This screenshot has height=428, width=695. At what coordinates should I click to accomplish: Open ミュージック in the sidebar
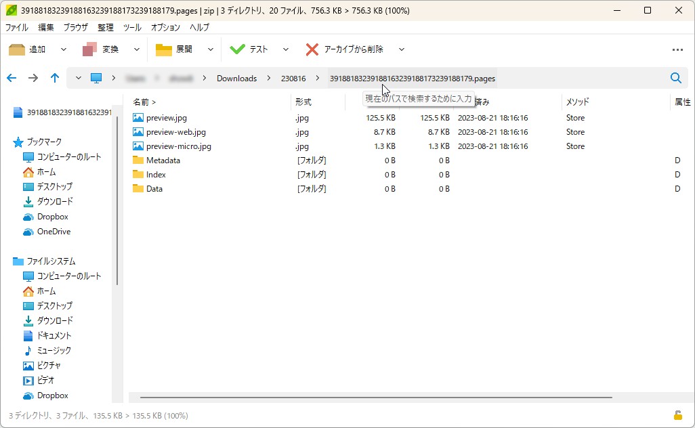click(x=47, y=351)
